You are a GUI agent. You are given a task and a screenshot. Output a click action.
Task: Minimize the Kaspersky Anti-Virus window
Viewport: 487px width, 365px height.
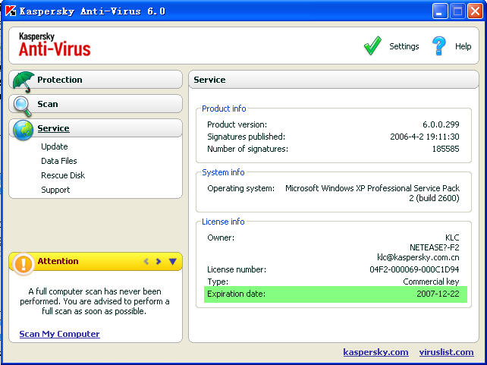(439, 11)
